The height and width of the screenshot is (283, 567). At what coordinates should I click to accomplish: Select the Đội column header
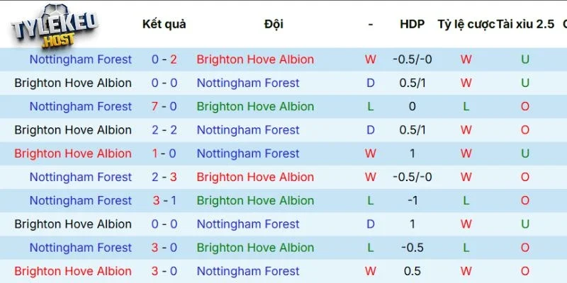click(274, 24)
